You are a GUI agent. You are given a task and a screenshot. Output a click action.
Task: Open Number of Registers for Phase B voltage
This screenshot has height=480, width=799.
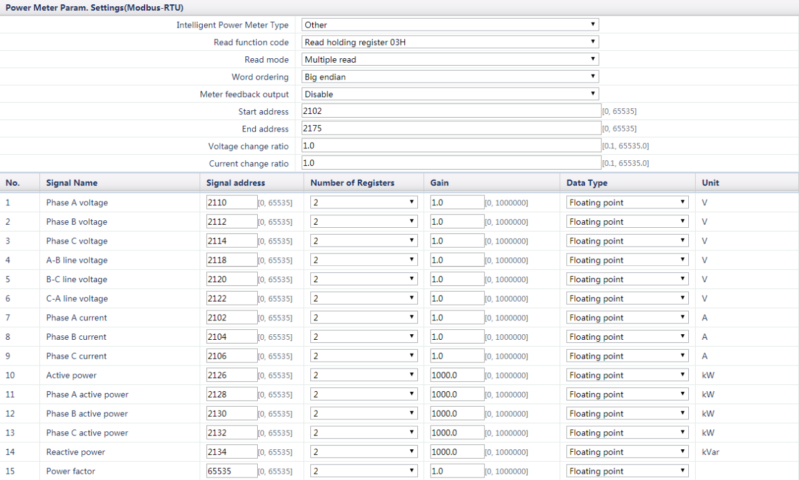click(x=364, y=222)
